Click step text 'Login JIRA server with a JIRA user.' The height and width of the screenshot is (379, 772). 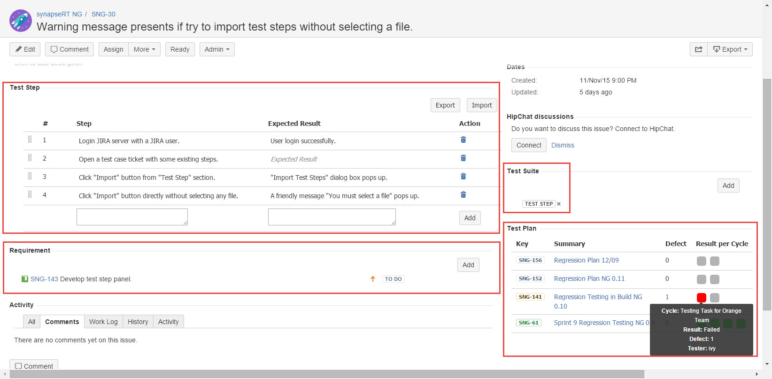point(129,141)
